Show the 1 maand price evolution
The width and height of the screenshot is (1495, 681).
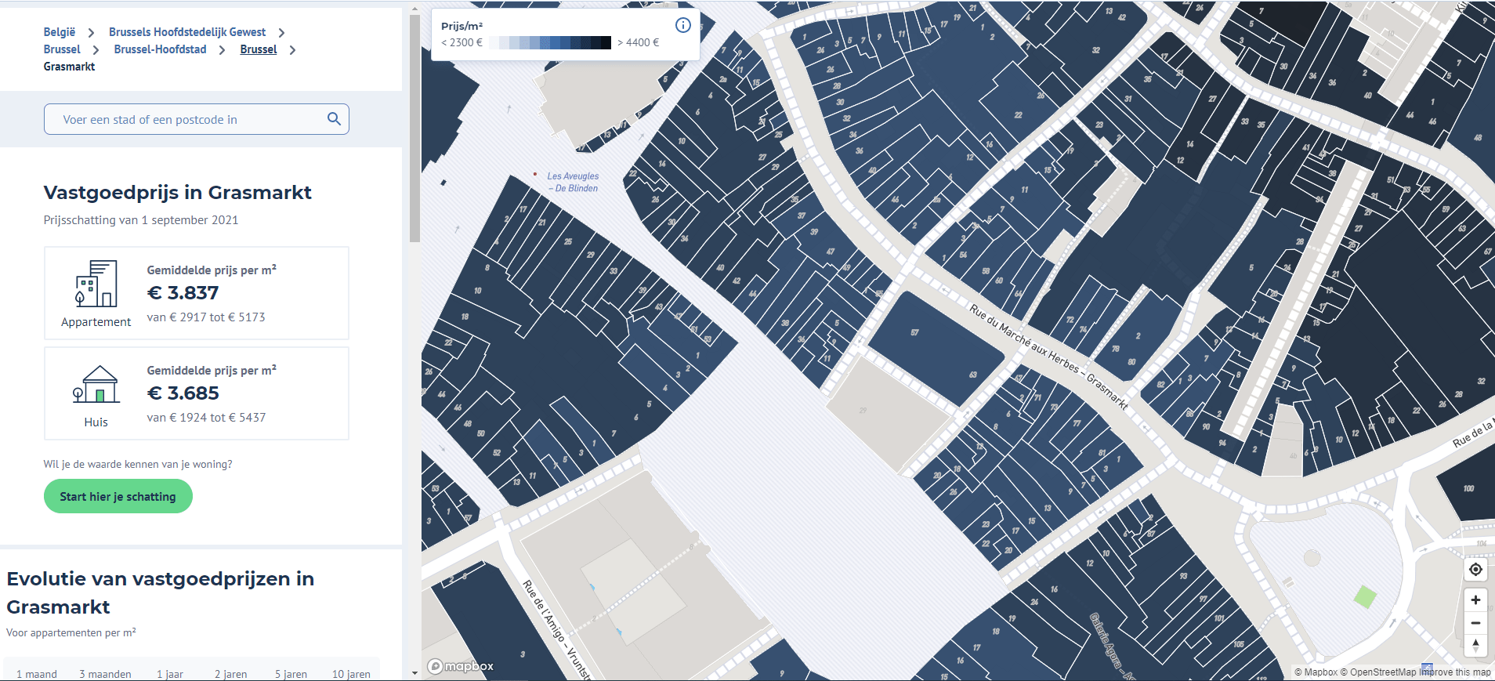click(x=37, y=674)
